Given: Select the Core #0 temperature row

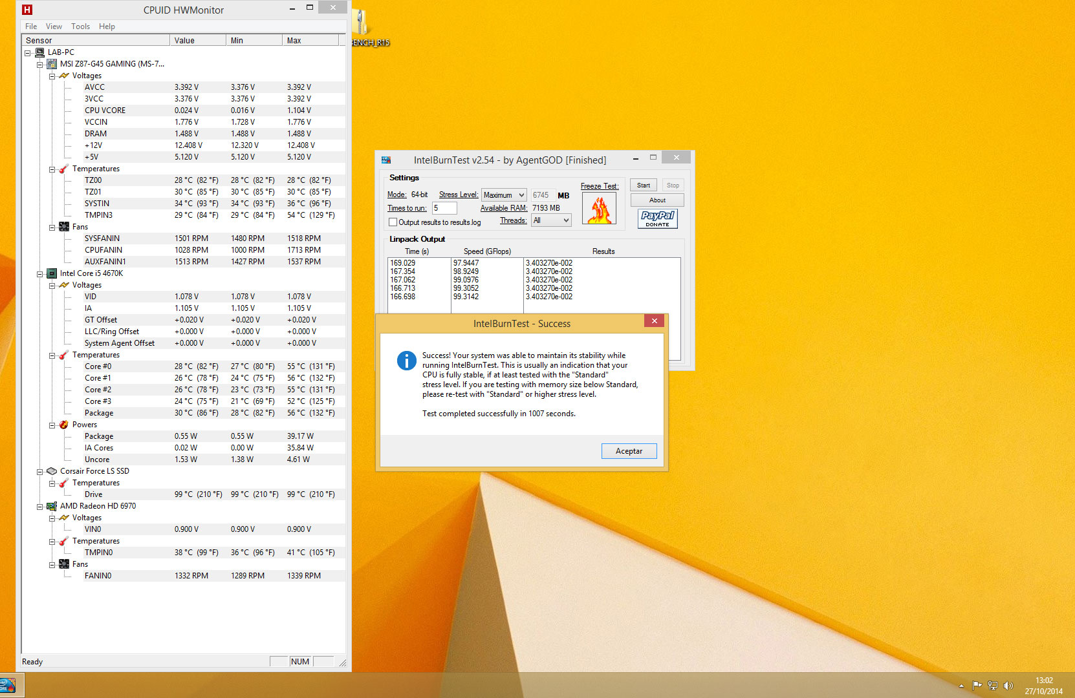Looking at the screenshot, I should tap(214, 366).
